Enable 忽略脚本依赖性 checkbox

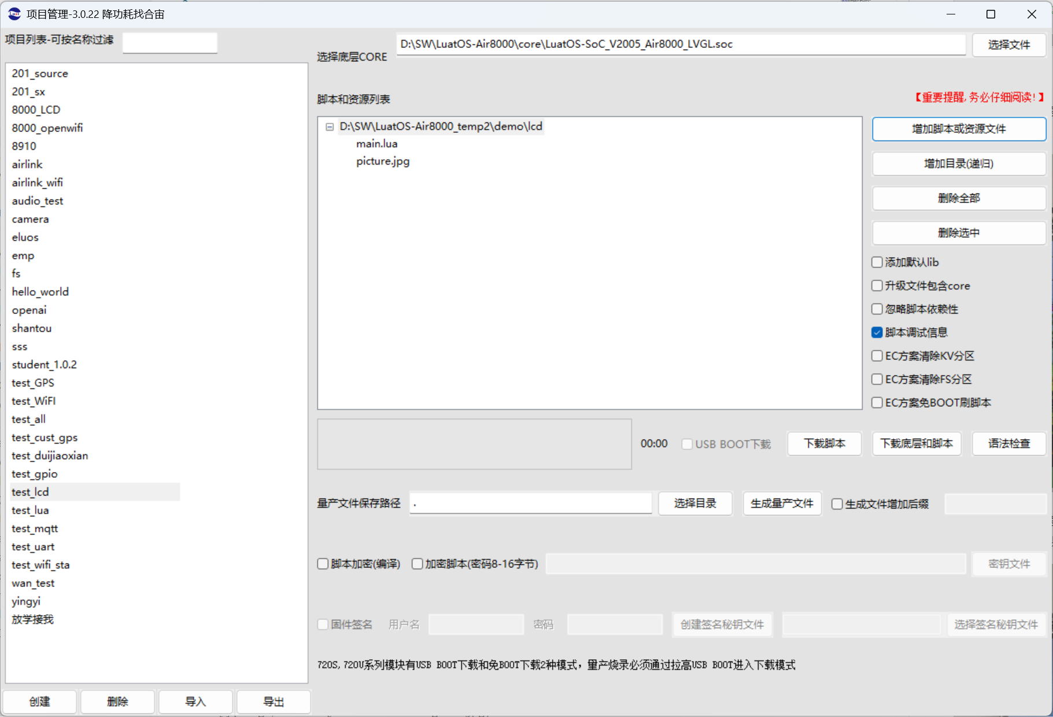click(877, 309)
